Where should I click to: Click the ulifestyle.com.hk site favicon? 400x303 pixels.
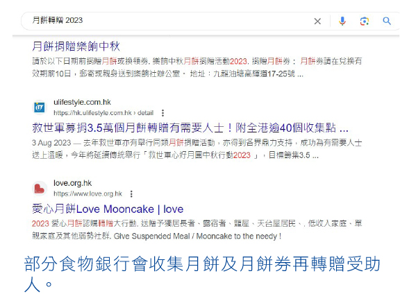click(40, 107)
